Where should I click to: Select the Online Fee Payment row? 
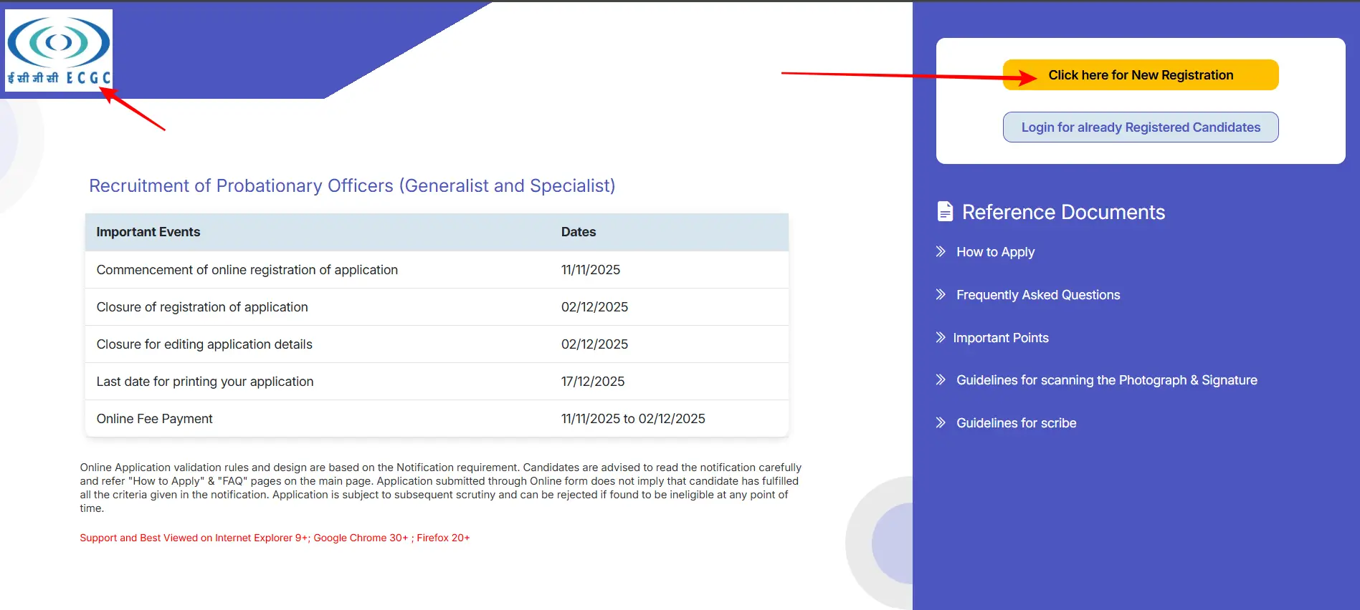coord(154,419)
